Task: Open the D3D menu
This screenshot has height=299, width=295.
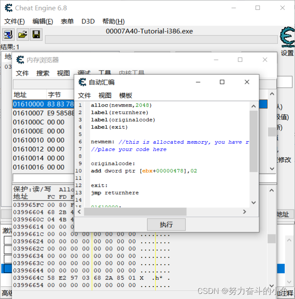Action: point(88,22)
